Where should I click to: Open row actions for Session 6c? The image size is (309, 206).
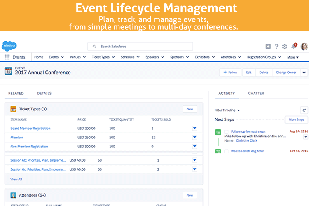pyautogui.click(x=194, y=169)
